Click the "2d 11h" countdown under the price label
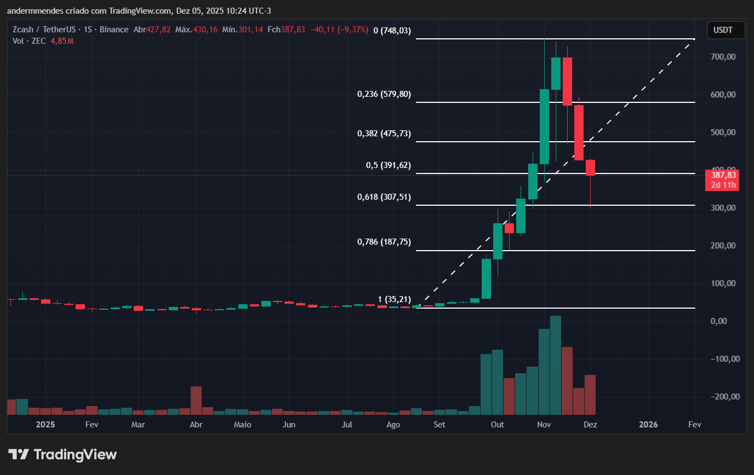 (x=722, y=185)
